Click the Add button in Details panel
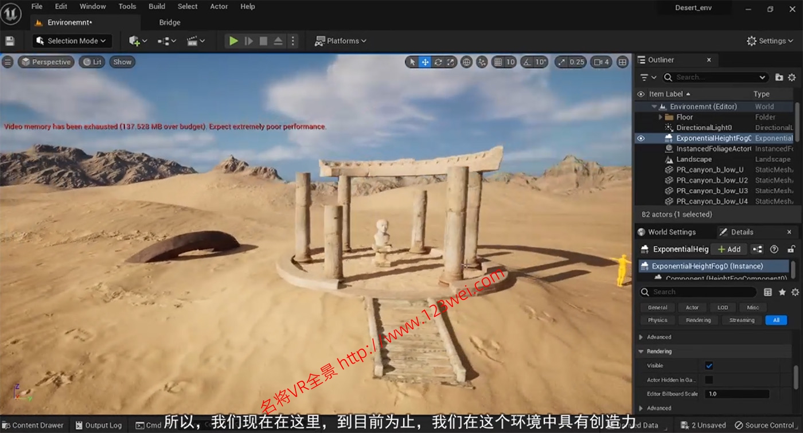This screenshot has height=433, width=803. [729, 249]
